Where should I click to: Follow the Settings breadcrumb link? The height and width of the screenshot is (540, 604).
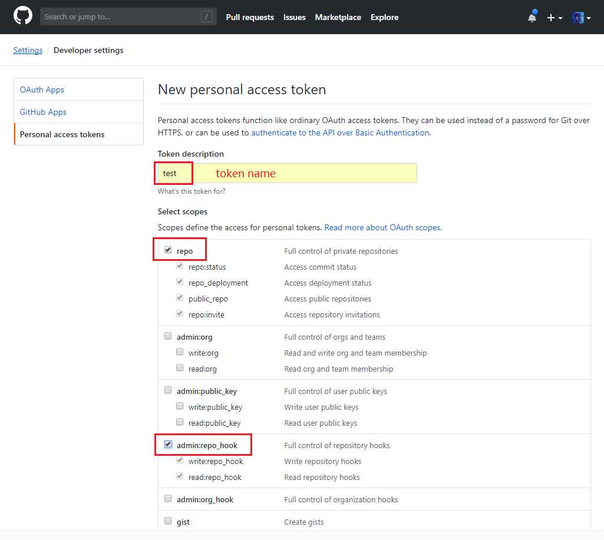click(28, 50)
